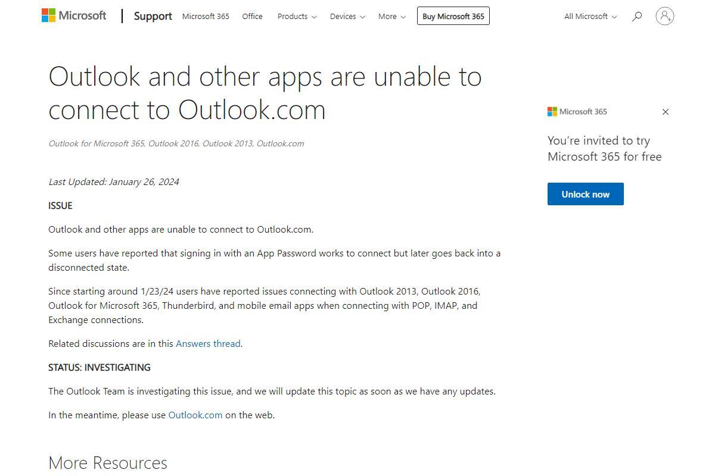Expand the All Microsoft menu

[x=590, y=17]
